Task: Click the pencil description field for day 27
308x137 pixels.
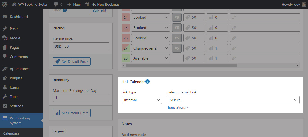Action: pyautogui.click(x=265, y=48)
